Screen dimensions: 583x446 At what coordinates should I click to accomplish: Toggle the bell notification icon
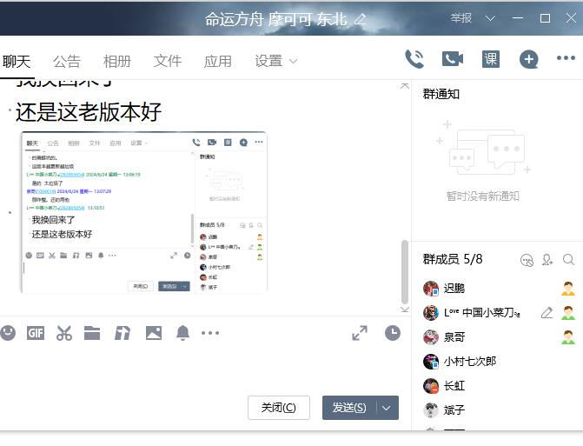tap(182, 332)
